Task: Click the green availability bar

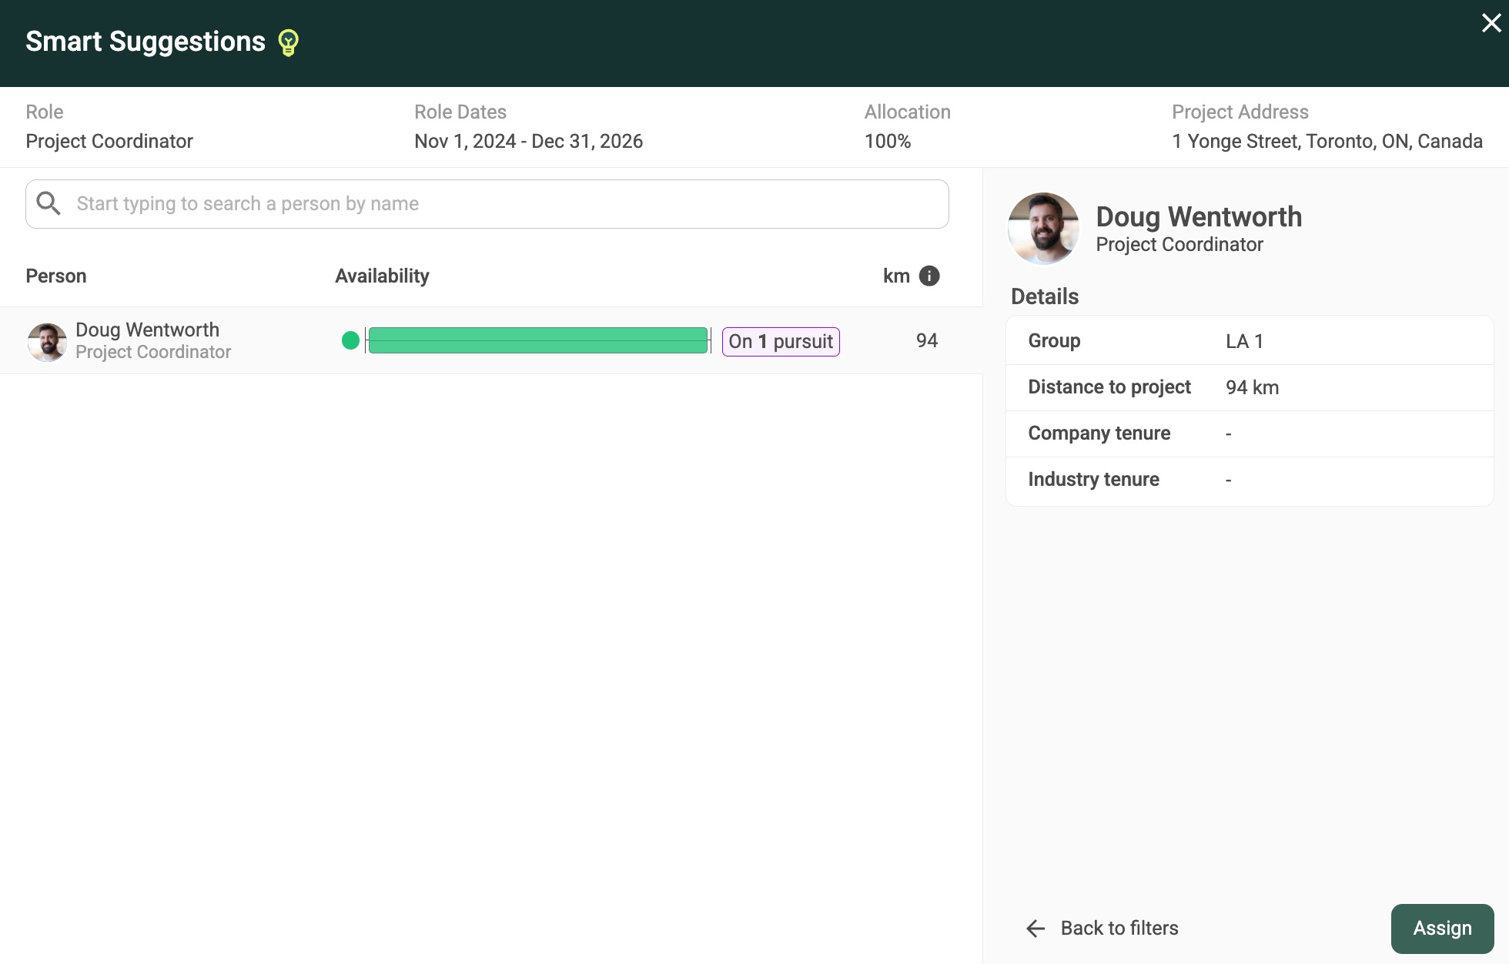Action: point(538,340)
